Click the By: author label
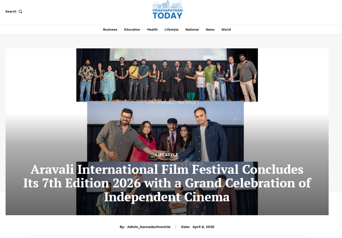 coord(122,227)
